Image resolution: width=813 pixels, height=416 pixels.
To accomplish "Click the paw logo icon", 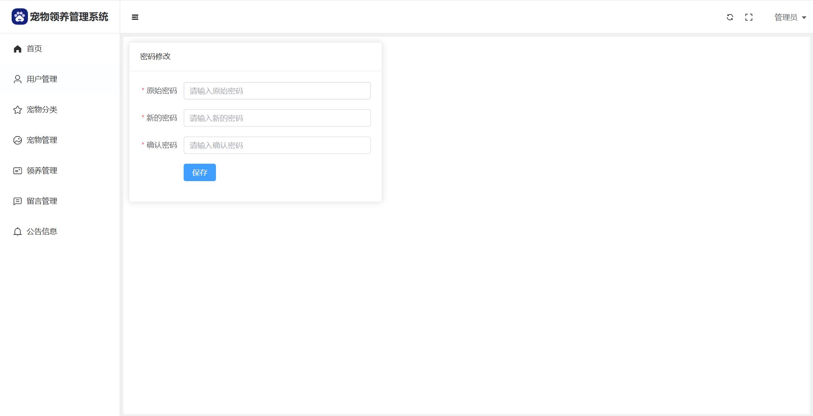I will 20,17.
